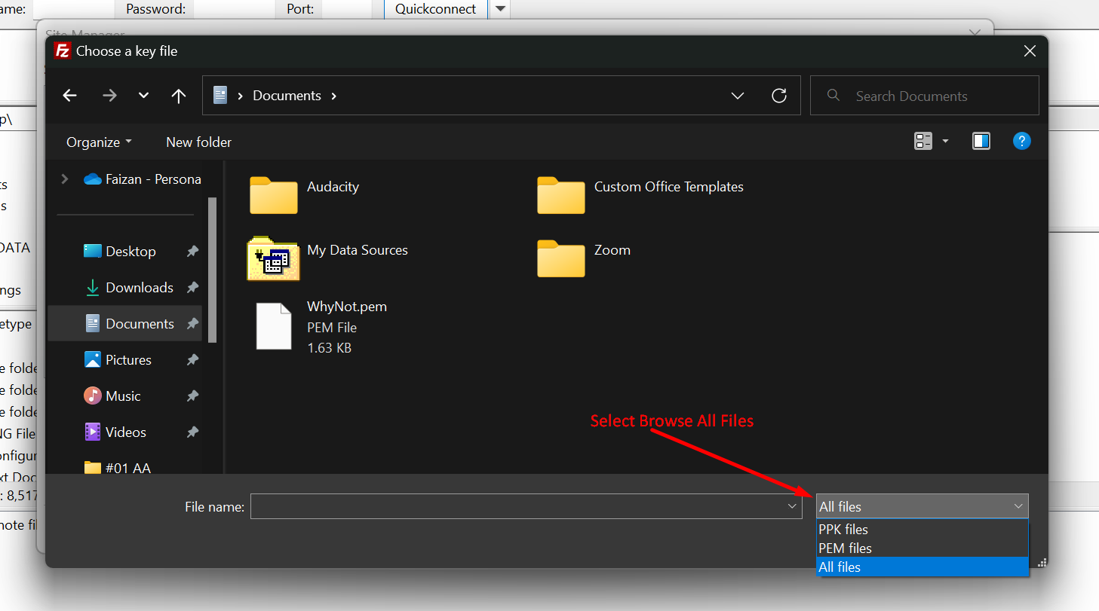
Task: Click the pin icon beside Pictures
Action: coord(192,360)
